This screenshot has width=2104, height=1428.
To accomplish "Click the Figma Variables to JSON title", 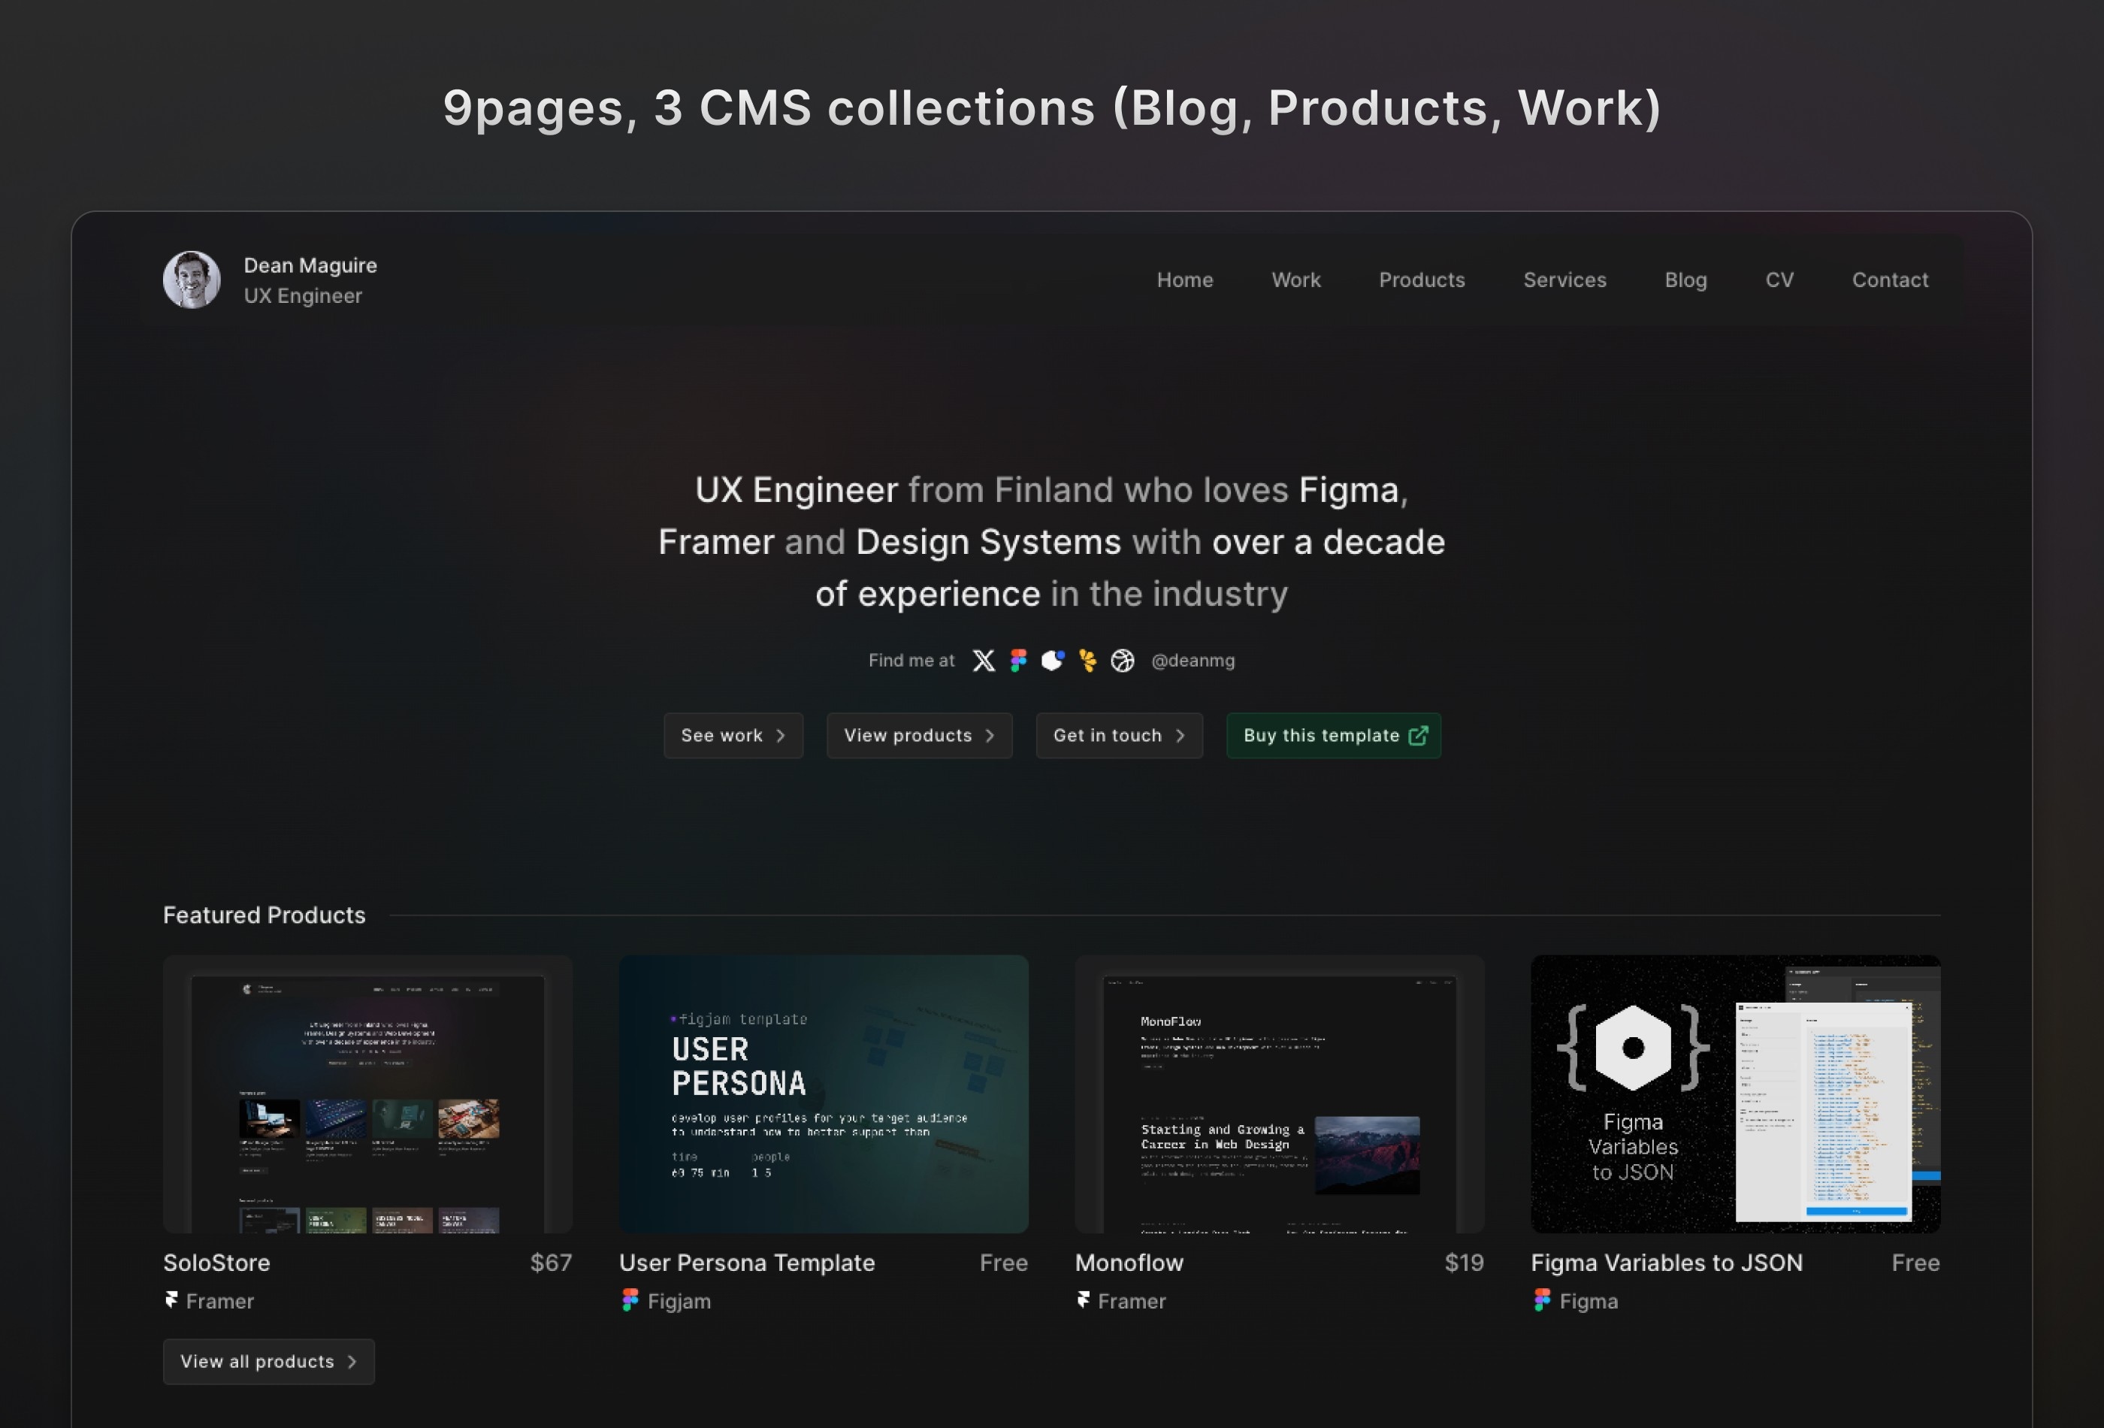I will point(1667,1263).
